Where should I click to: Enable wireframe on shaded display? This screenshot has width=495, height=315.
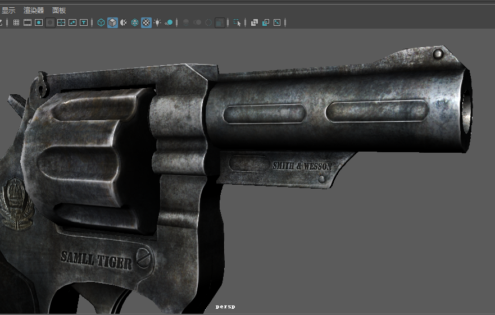135,22
